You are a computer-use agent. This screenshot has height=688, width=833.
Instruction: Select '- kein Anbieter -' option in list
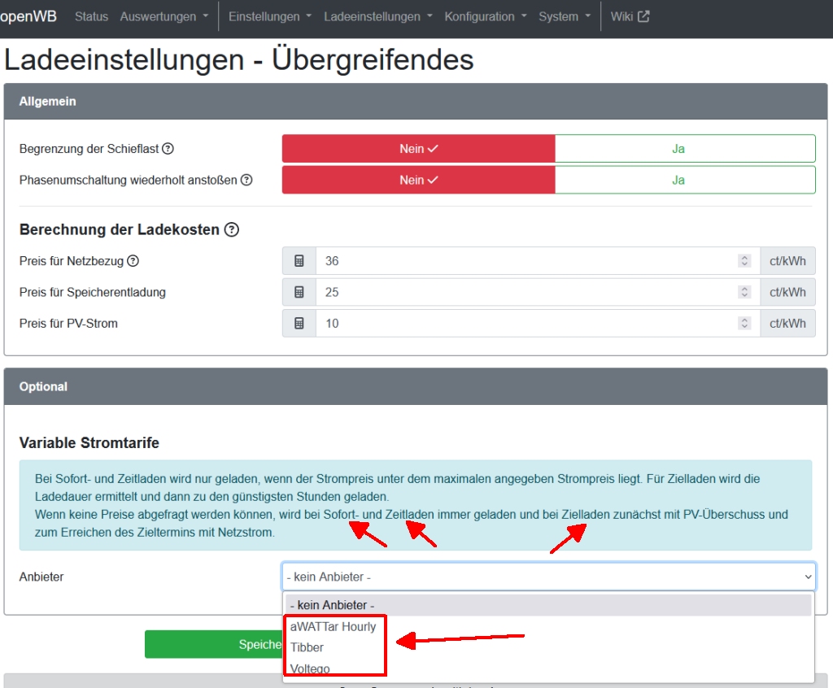coord(549,605)
